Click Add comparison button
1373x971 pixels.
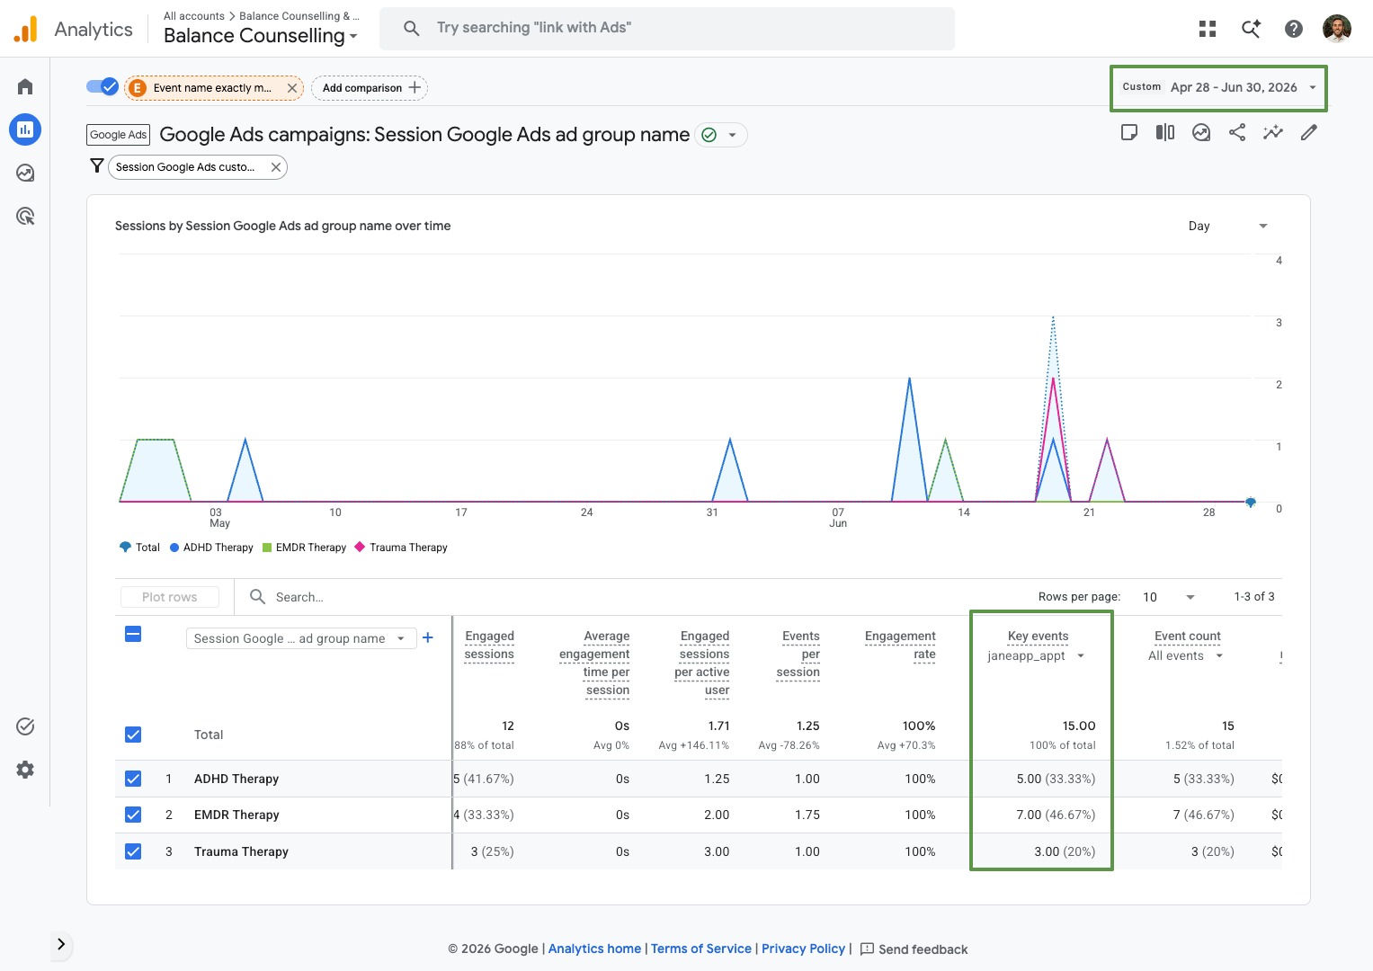coord(370,88)
